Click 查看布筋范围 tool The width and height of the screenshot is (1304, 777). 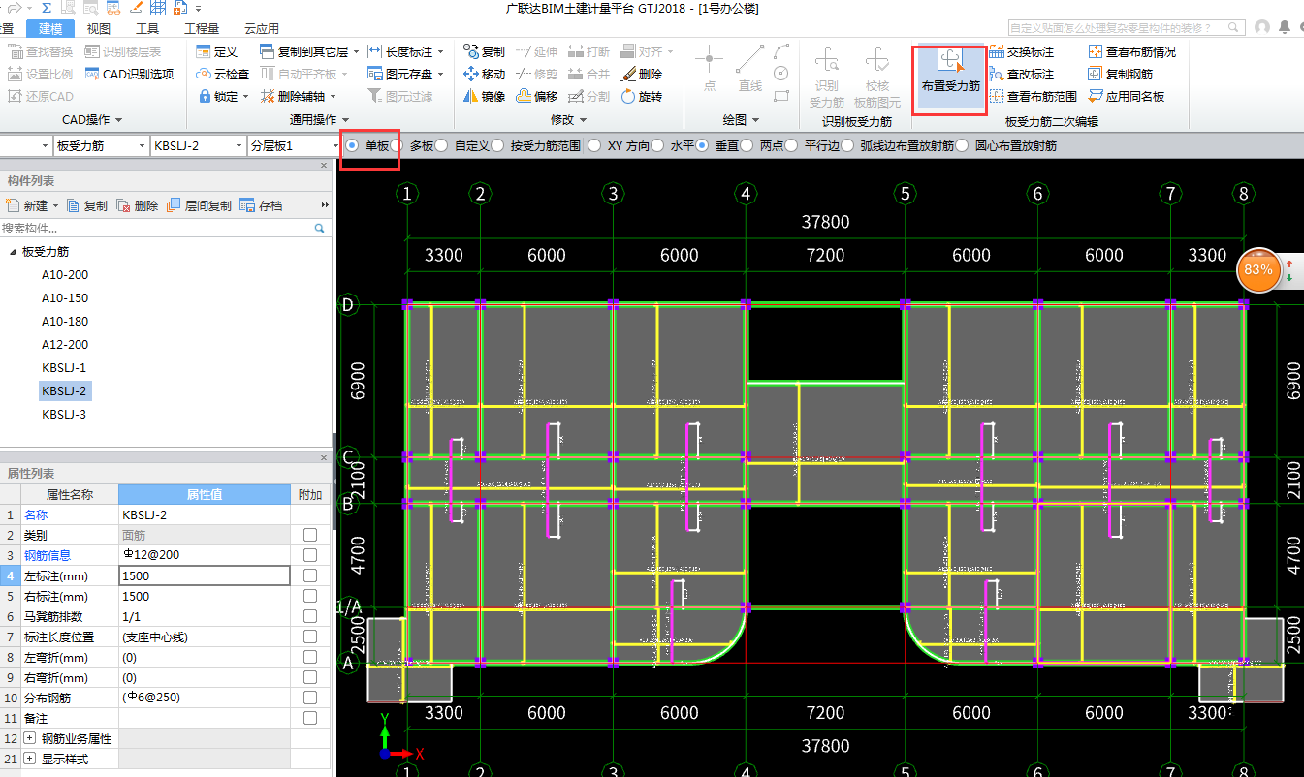(1034, 96)
